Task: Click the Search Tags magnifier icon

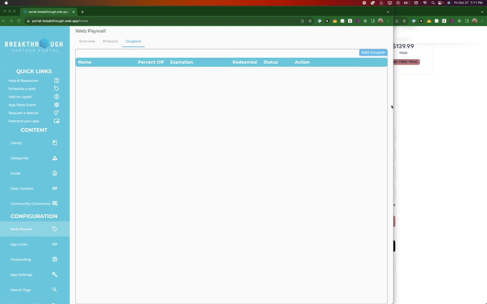Action: point(55,290)
